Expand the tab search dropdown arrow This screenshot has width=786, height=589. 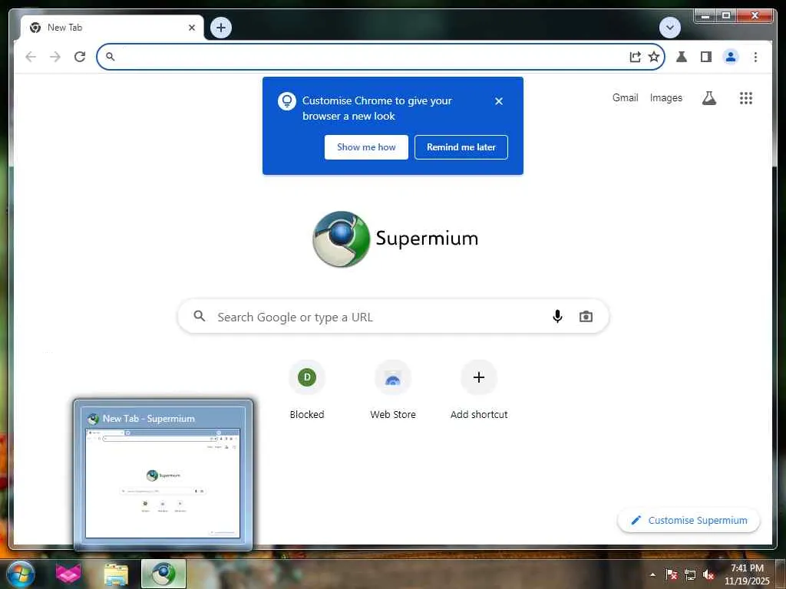(669, 28)
